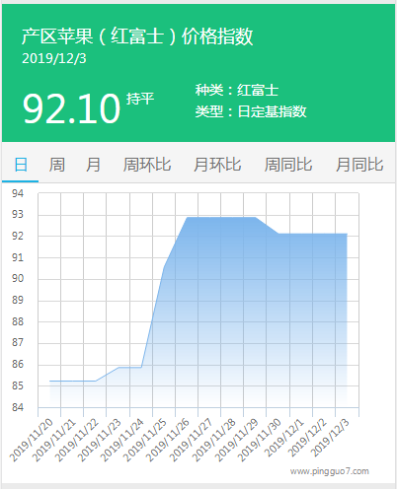Select the 月同比 tab
Image resolution: width=397 pixels, height=489 pixels.
click(359, 165)
